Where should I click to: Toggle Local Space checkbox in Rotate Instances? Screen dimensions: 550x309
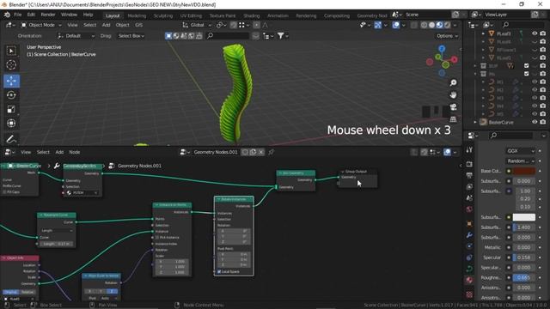[x=219, y=271]
